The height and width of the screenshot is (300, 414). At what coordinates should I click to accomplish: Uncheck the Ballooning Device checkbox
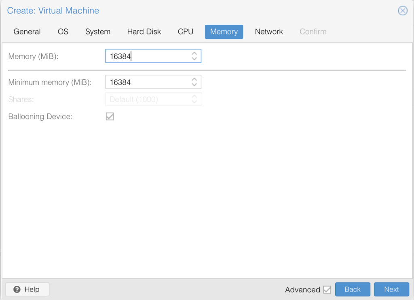coord(110,116)
